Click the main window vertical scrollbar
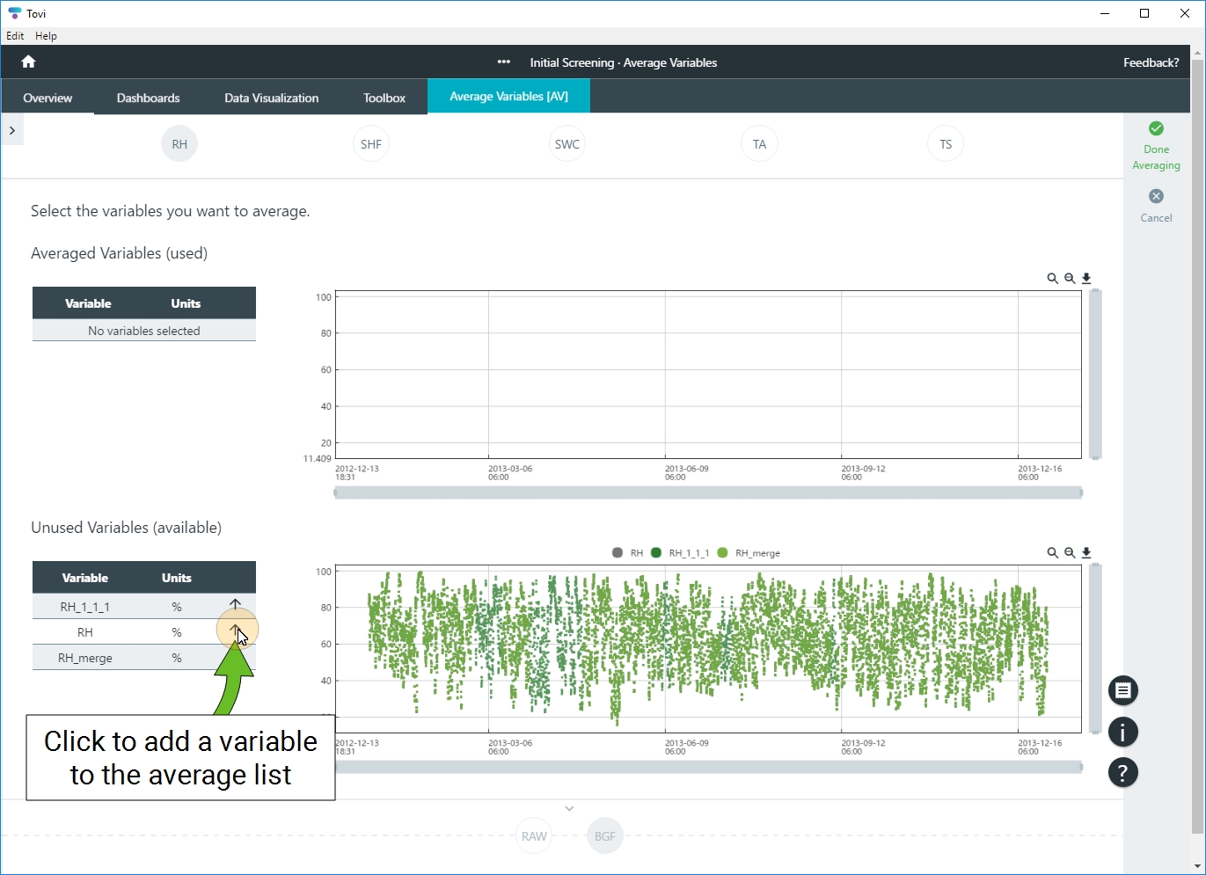Screen dimensions: 1206x875 coord(1197,446)
